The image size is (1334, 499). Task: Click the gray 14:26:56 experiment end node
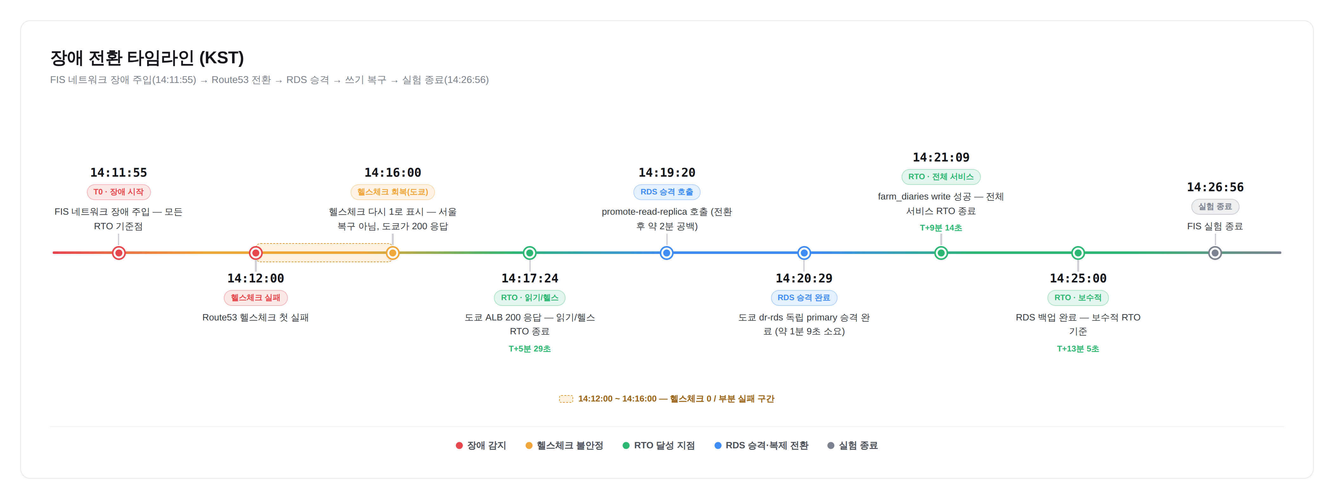click(x=1215, y=253)
